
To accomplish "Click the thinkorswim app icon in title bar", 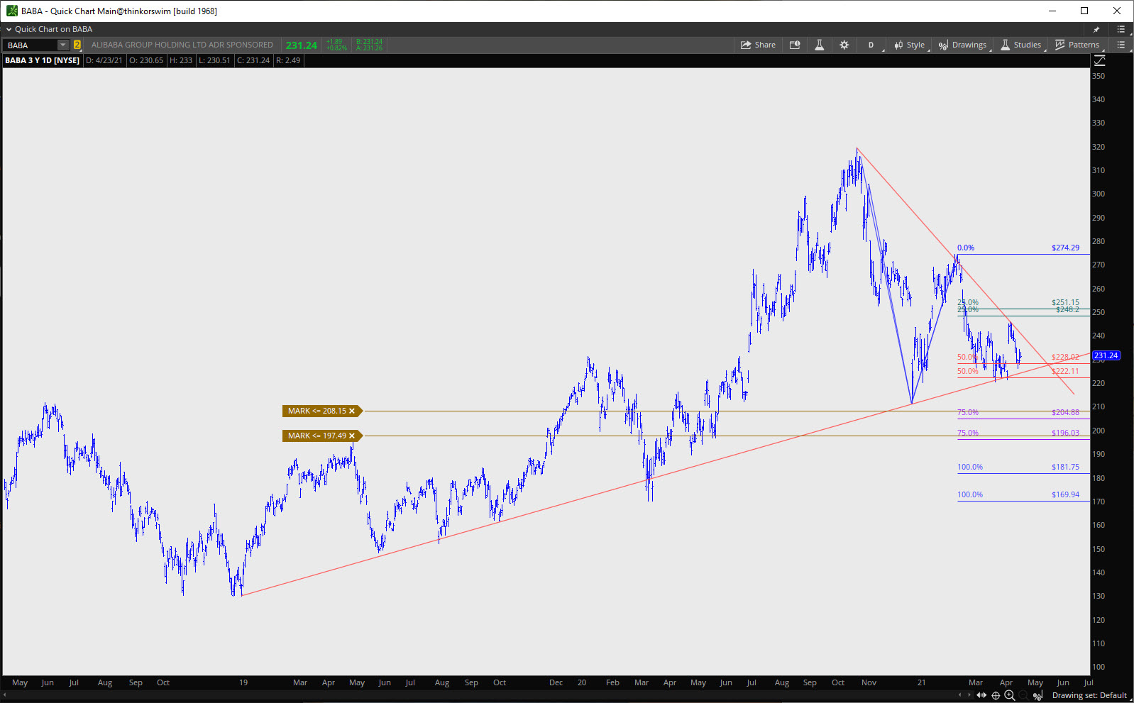I will point(11,11).
